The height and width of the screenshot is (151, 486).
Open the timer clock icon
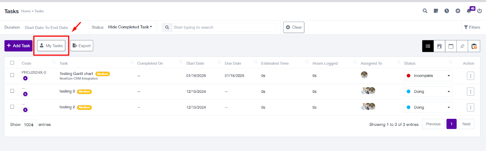[447, 11]
